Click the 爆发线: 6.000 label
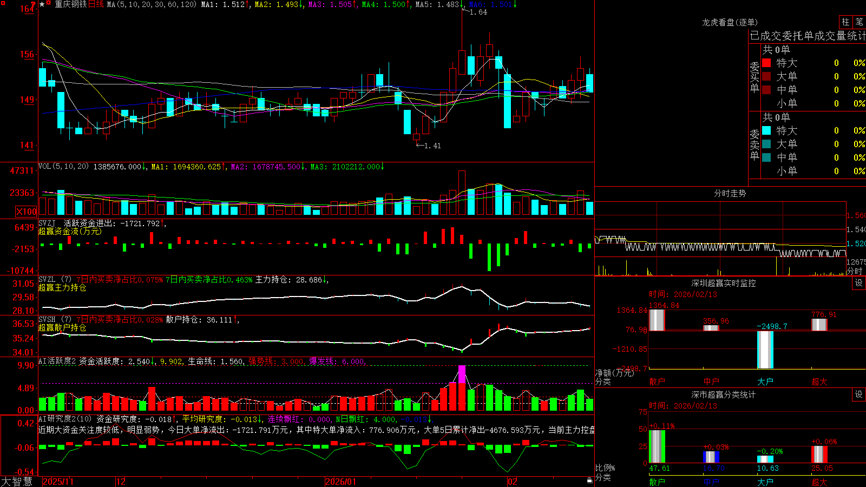The width and height of the screenshot is (866, 487). (337, 361)
